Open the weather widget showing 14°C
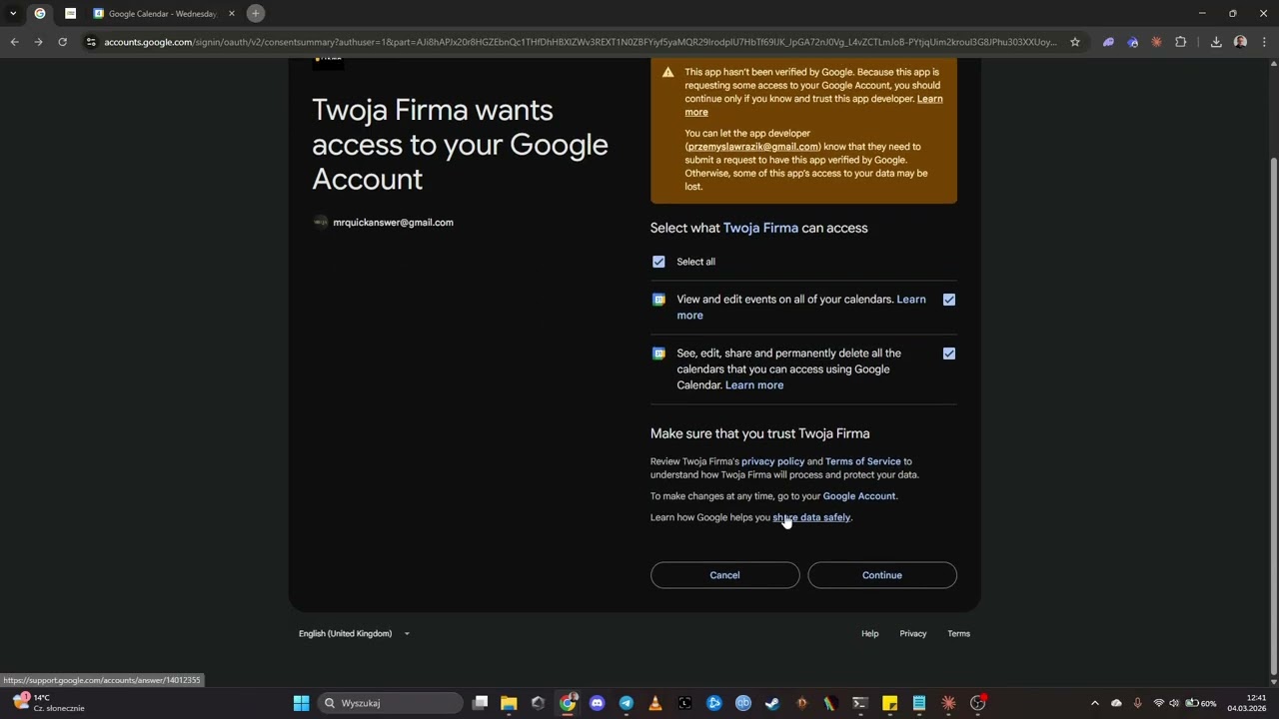 [48, 703]
